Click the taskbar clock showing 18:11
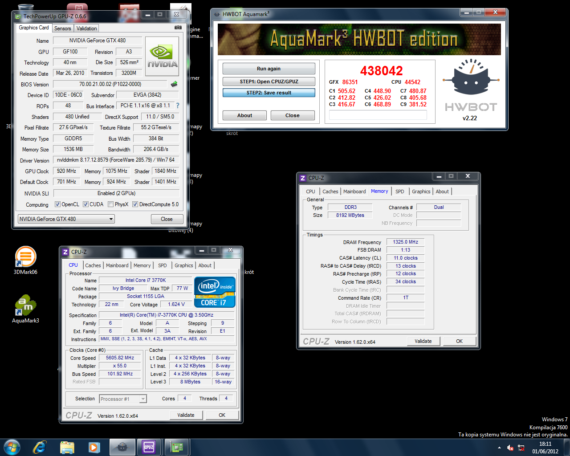The height and width of the screenshot is (456, 570). pyautogui.click(x=545, y=448)
